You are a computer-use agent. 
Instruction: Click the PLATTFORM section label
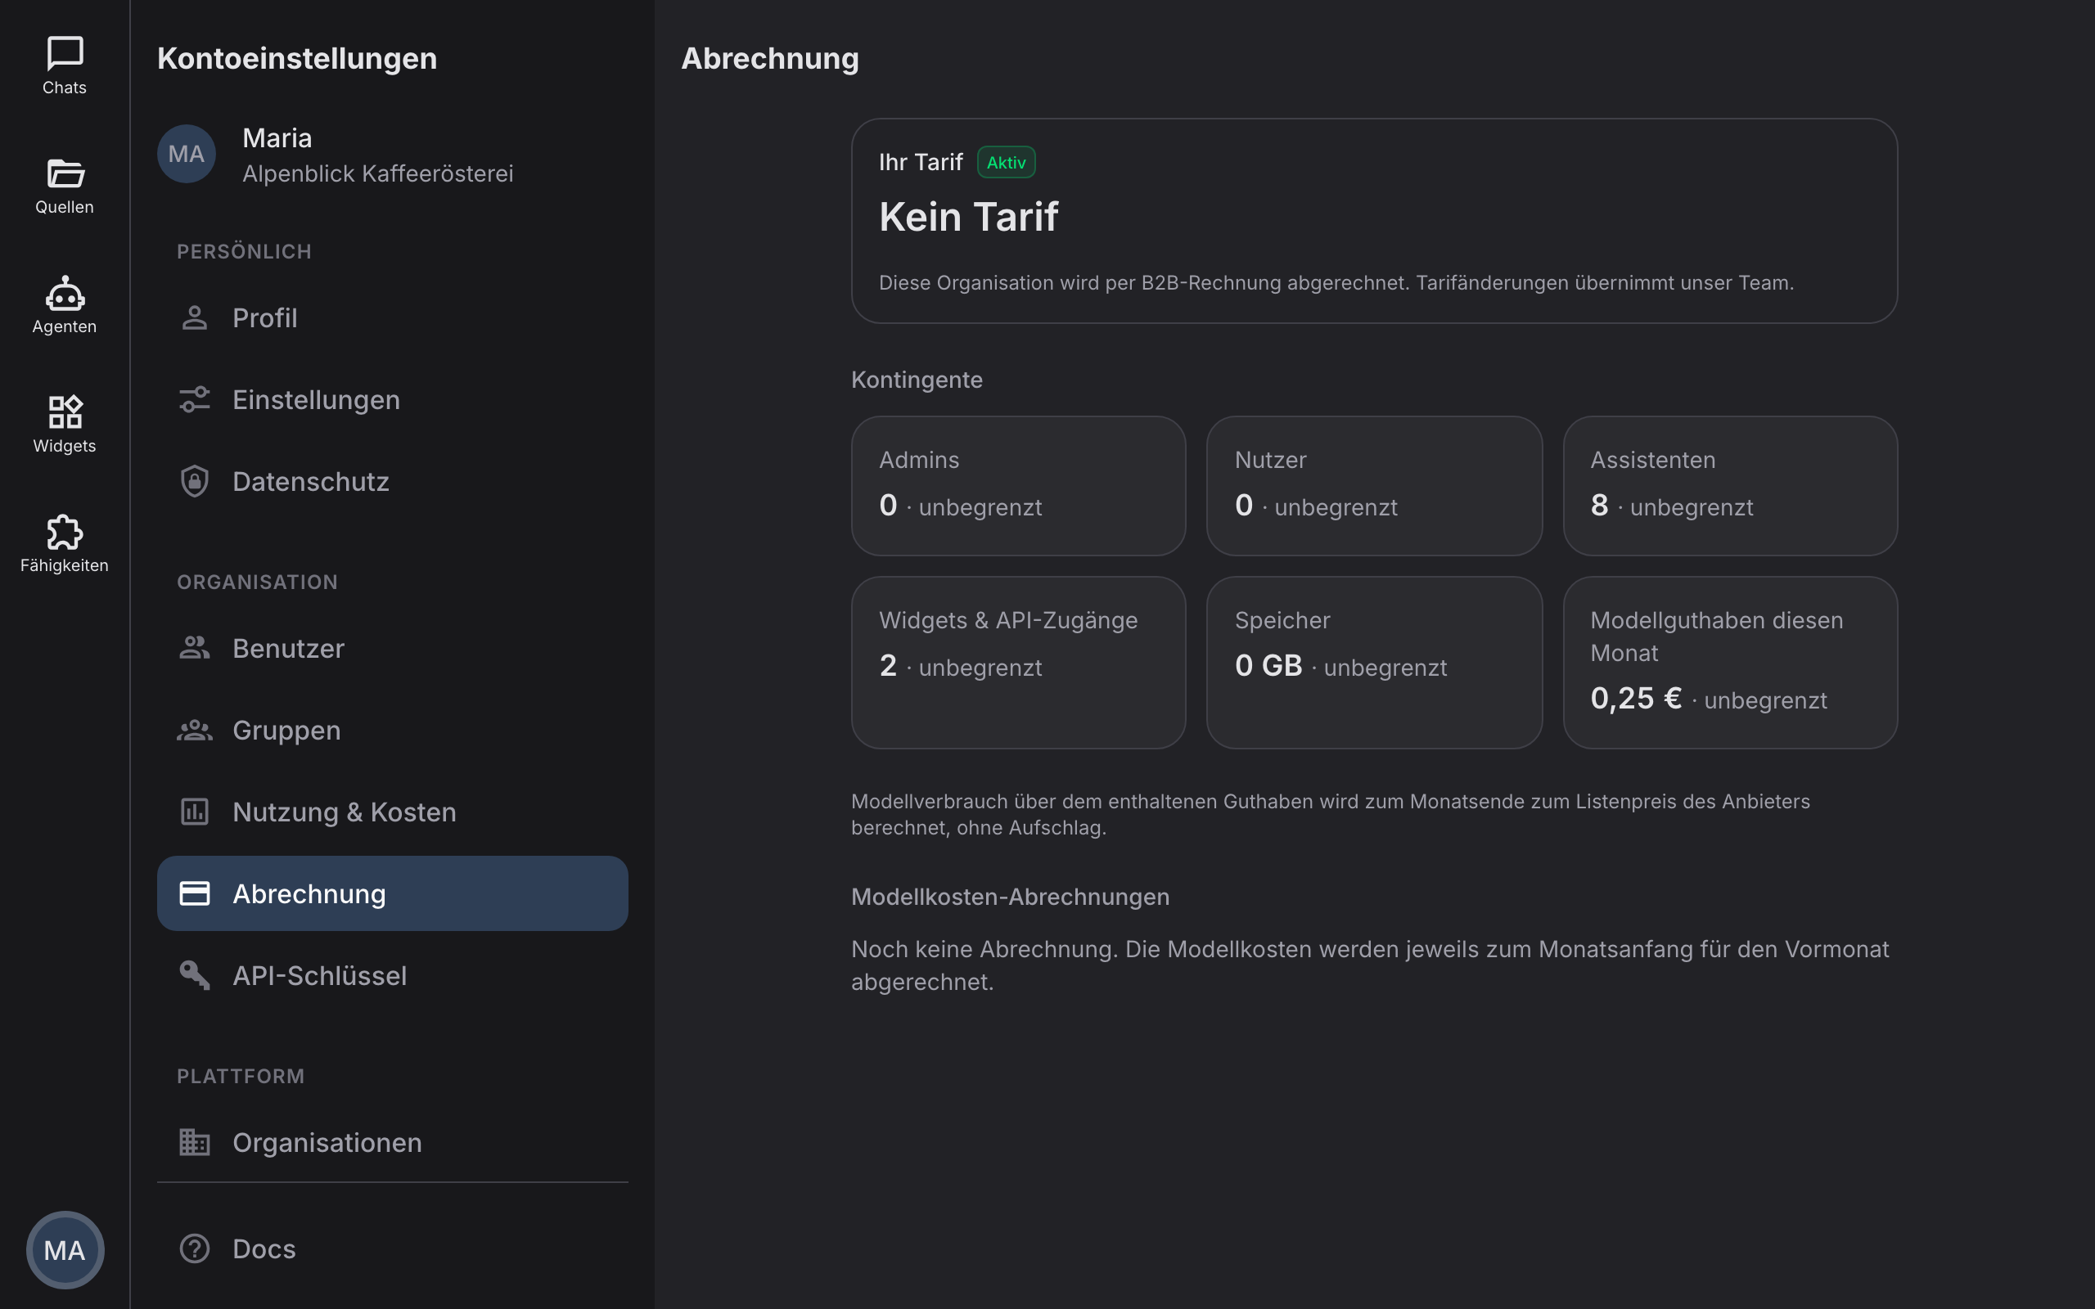[241, 1076]
